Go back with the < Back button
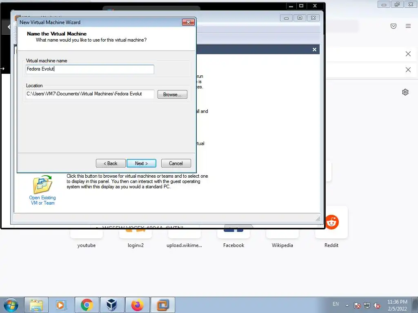 point(111,163)
